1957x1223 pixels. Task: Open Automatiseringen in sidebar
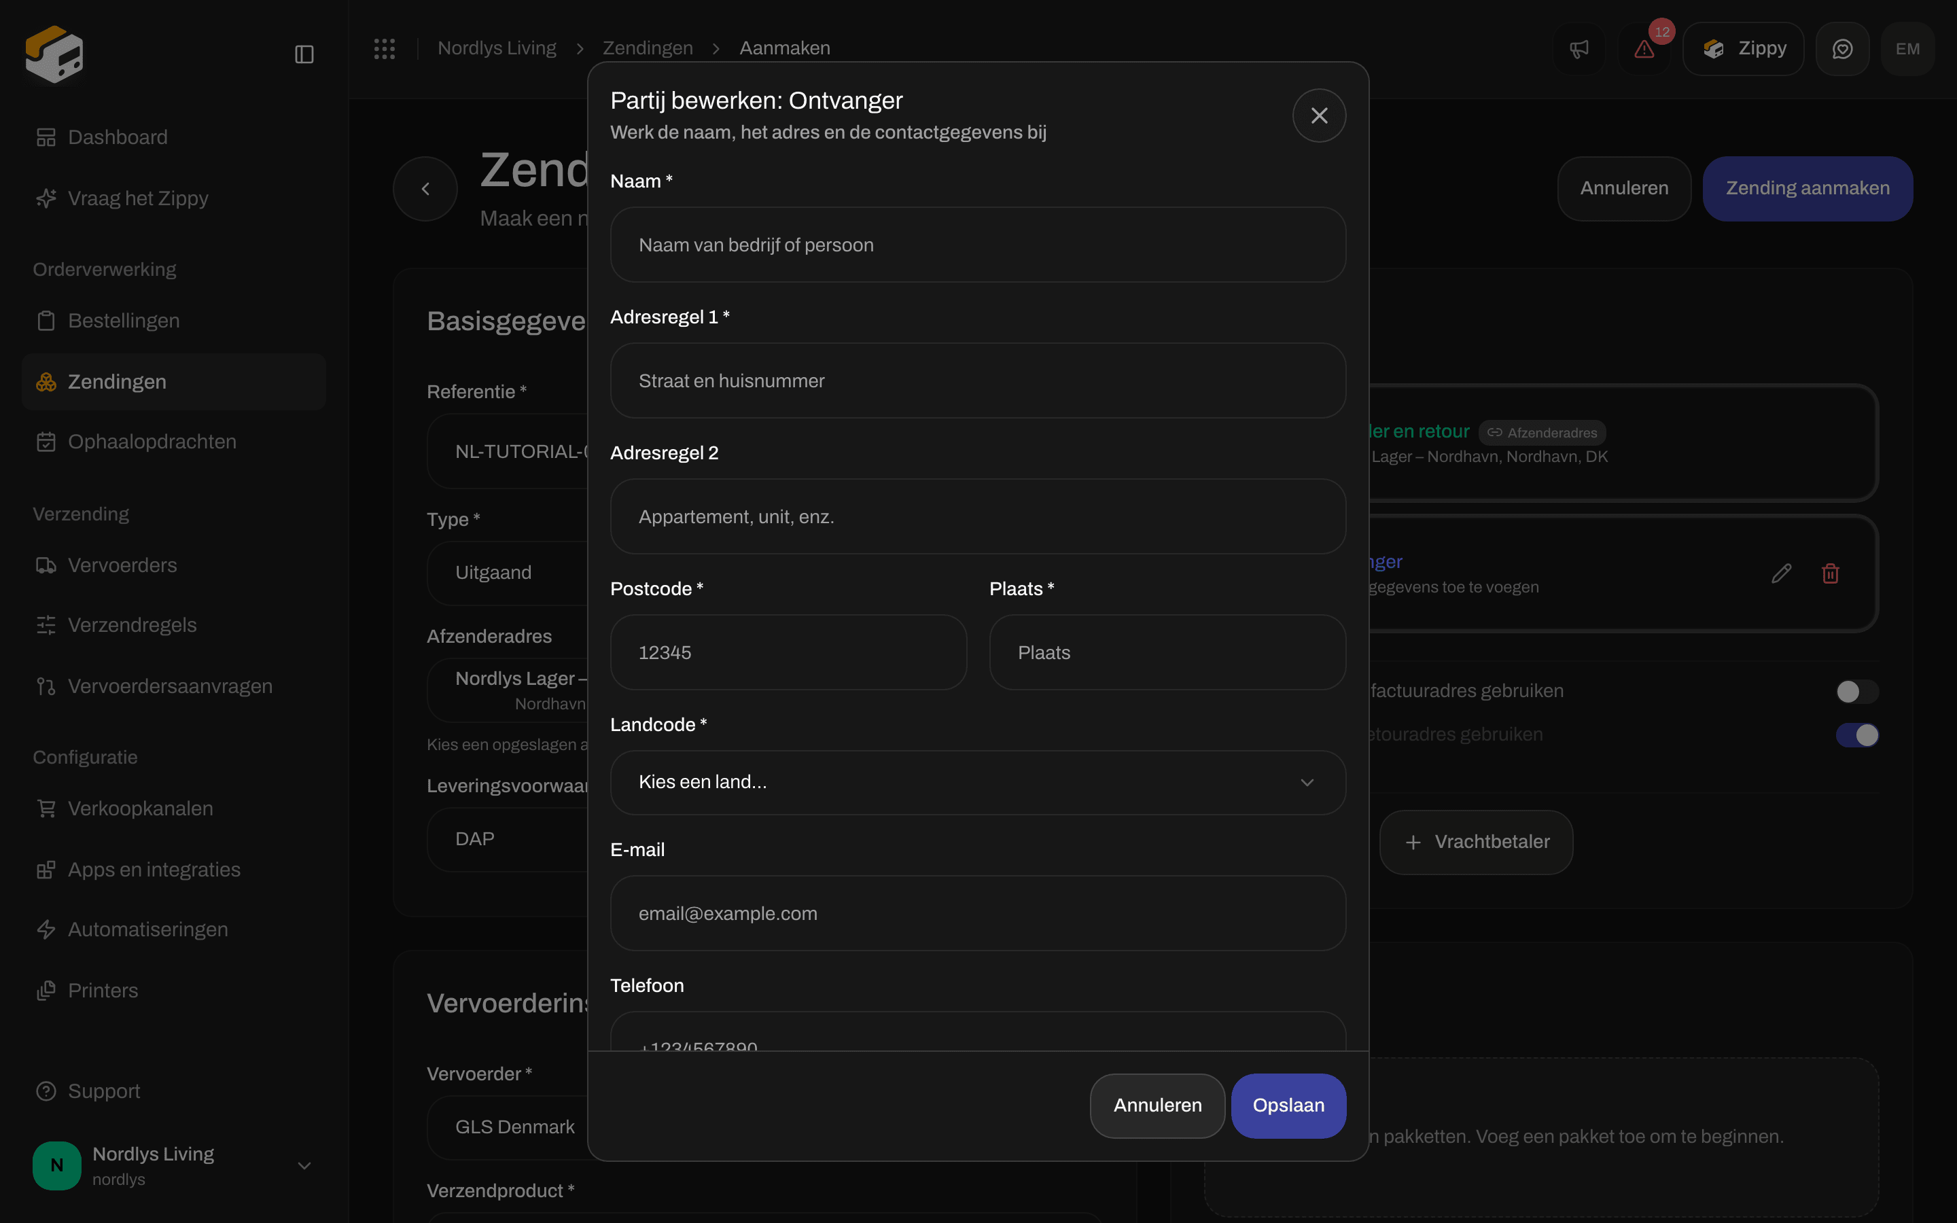(x=173, y=929)
